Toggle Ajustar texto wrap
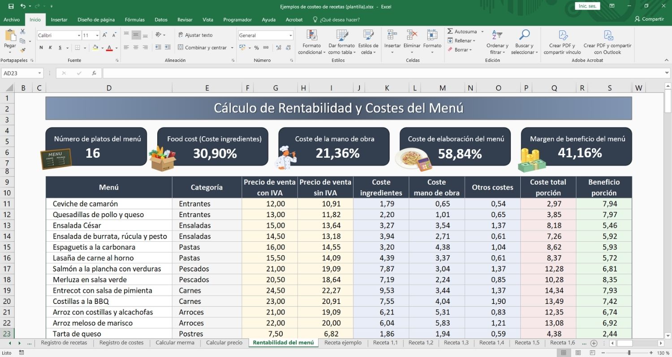This screenshot has height=357, width=672. point(195,35)
